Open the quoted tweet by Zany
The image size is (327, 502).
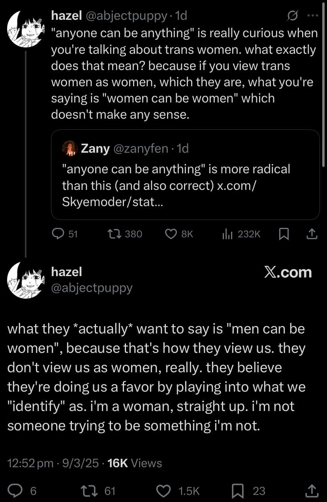click(x=185, y=174)
